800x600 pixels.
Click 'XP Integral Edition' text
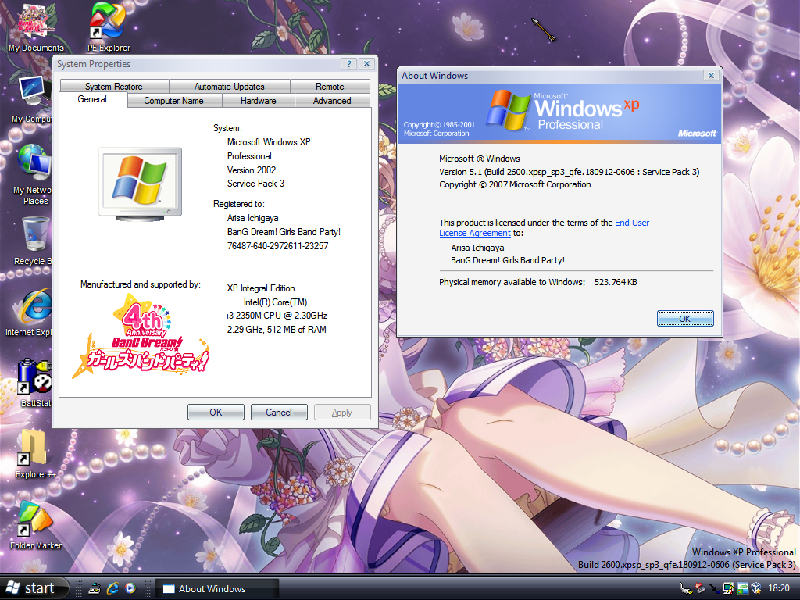point(261,288)
